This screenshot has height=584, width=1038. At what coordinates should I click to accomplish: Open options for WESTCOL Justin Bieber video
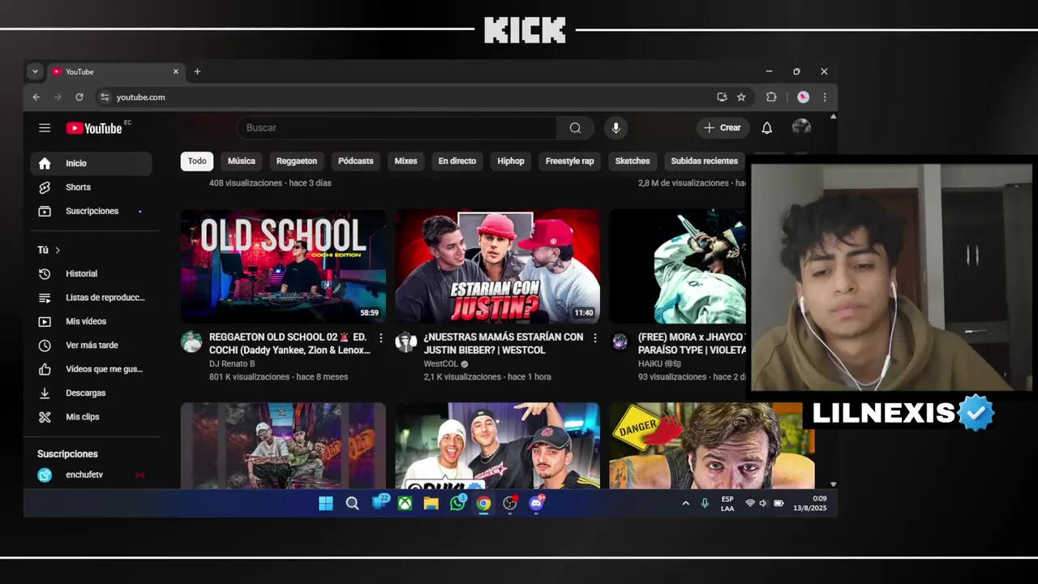click(595, 337)
